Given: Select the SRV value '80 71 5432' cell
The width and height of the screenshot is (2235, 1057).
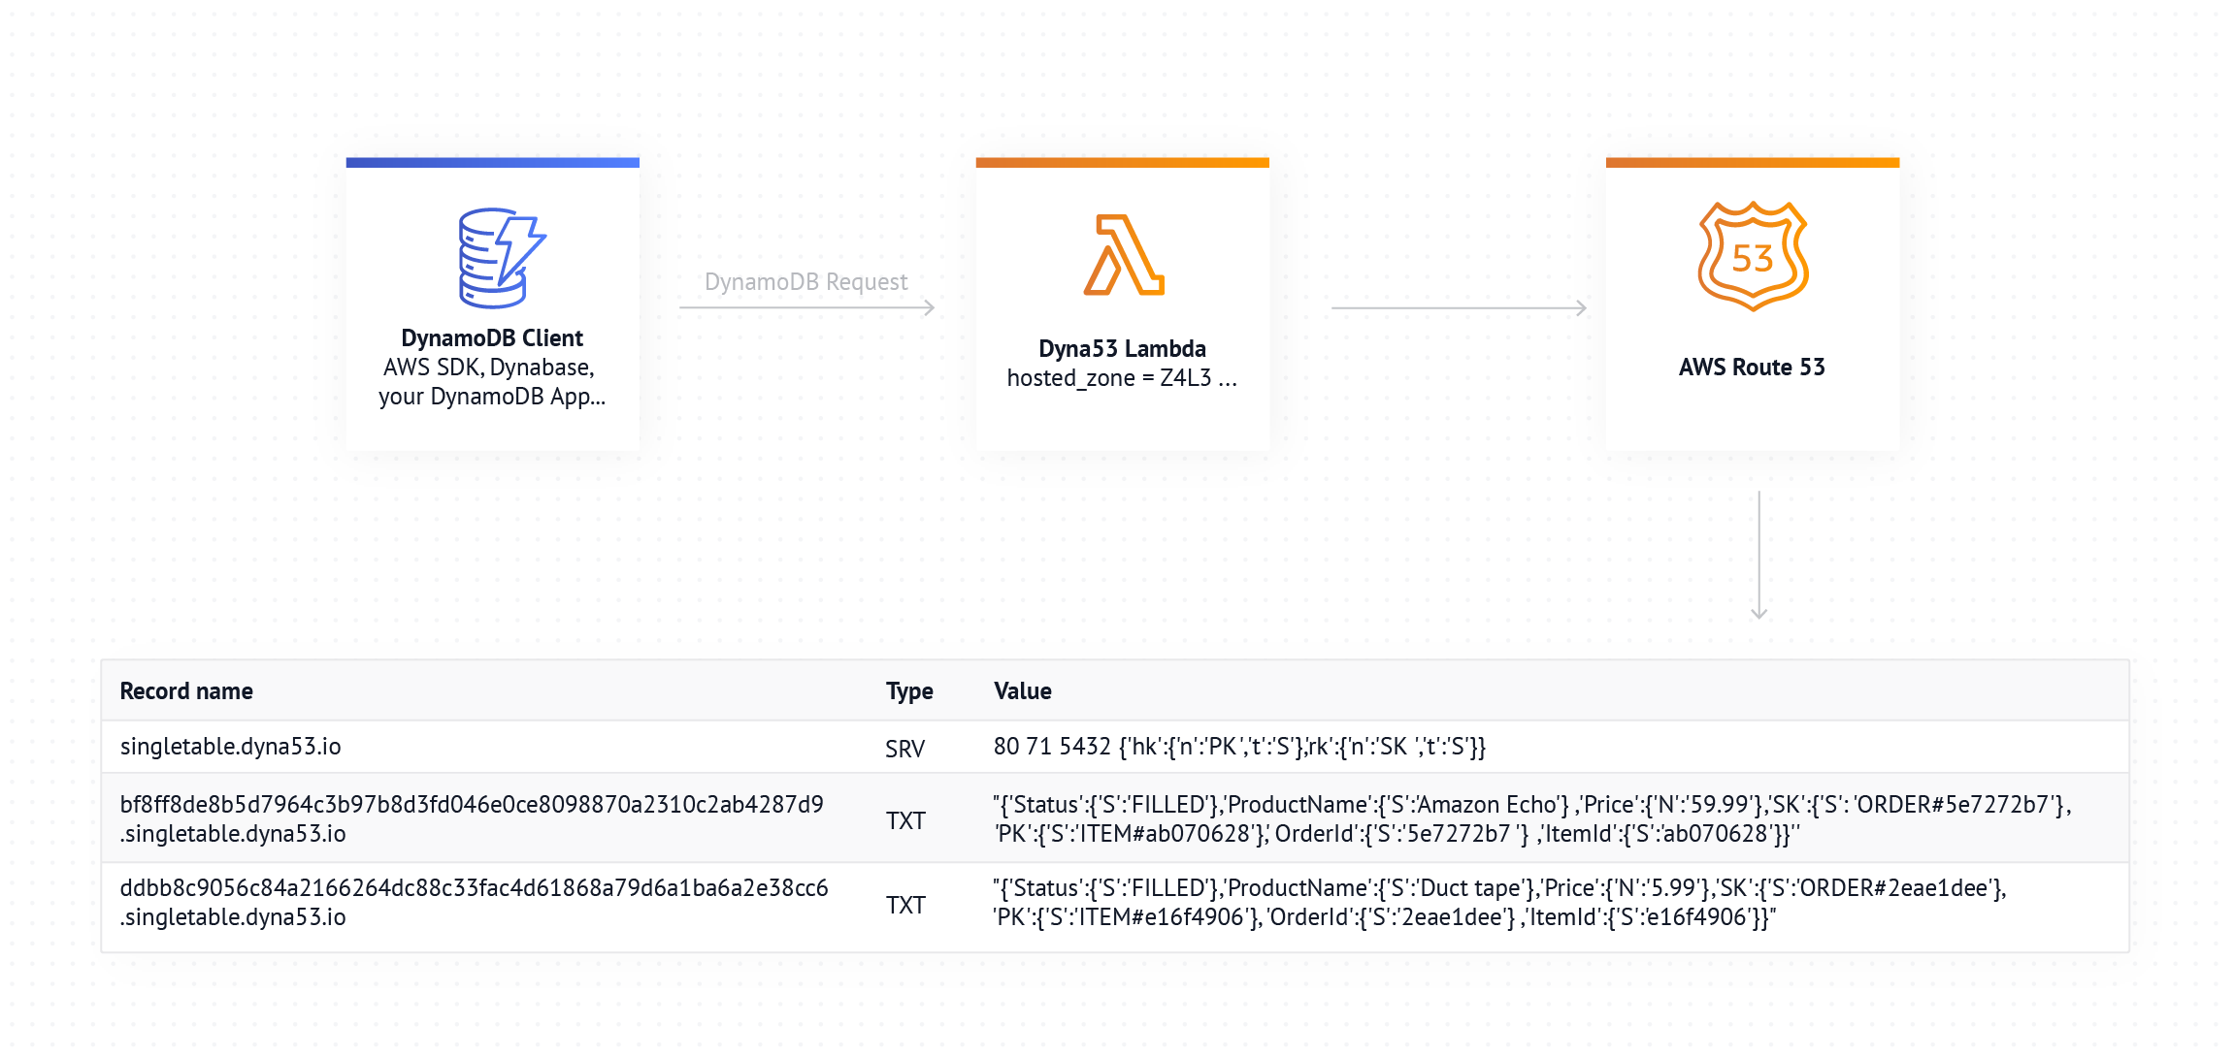Looking at the screenshot, I should click(1239, 747).
